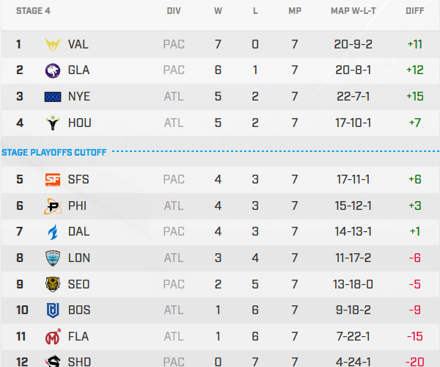Click the Boston Uprising logo icon
The image size is (440, 367).
pos(54,310)
